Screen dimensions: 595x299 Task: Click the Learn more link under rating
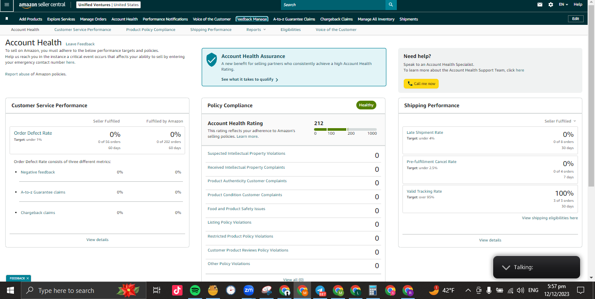pyautogui.click(x=247, y=136)
